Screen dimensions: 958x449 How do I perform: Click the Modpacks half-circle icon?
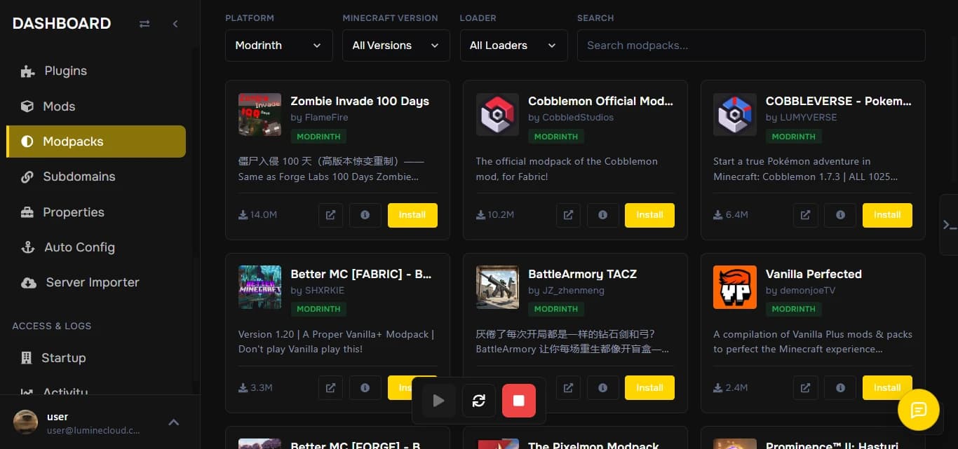[27, 141]
